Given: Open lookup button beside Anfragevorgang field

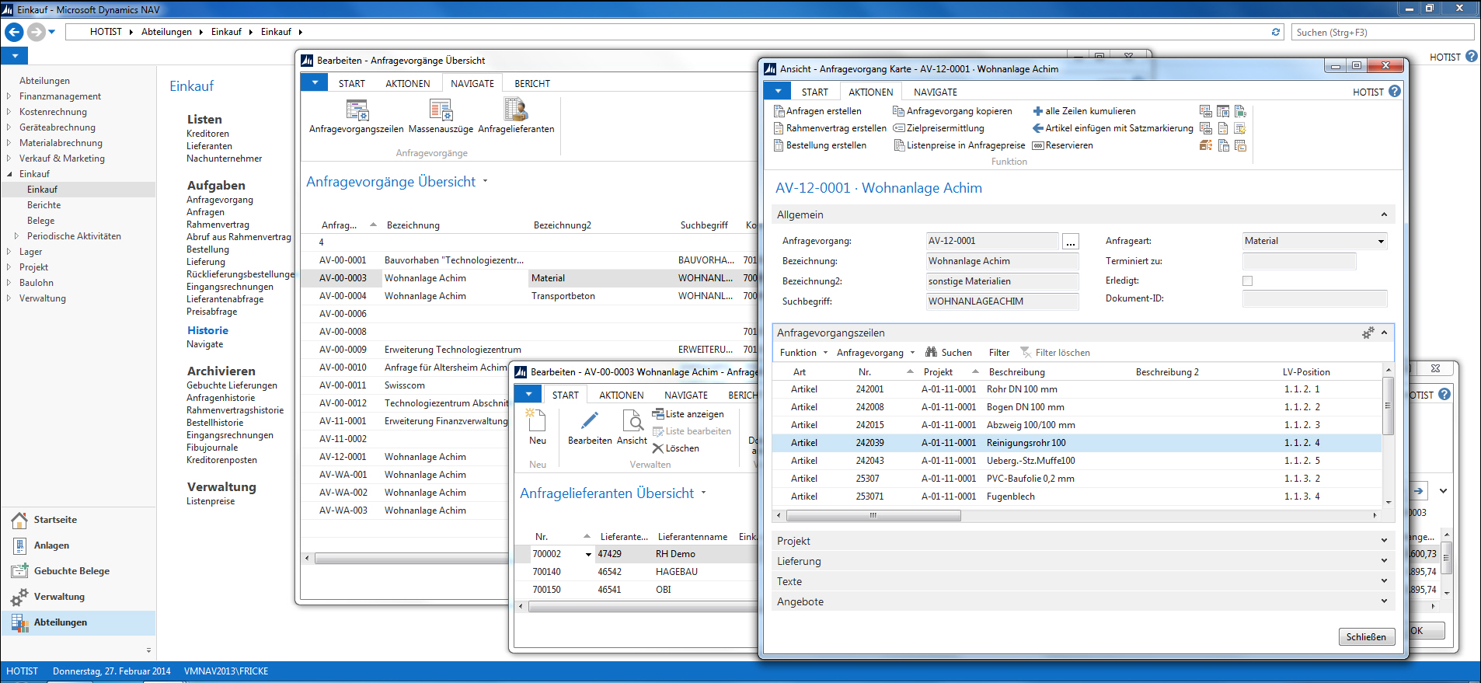Looking at the screenshot, I should pos(1070,241).
